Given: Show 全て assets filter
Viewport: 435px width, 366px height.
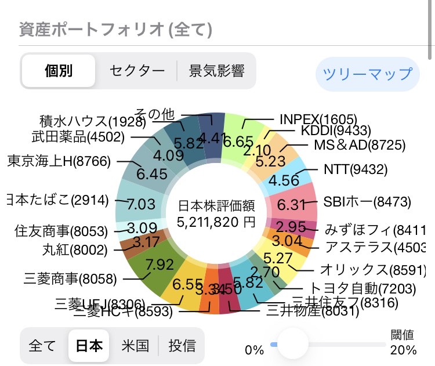Looking at the screenshot, I should 43,346.
